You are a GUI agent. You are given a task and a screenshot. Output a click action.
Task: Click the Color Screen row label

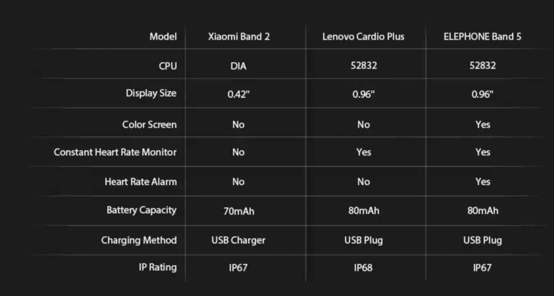pyautogui.click(x=149, y=124)
